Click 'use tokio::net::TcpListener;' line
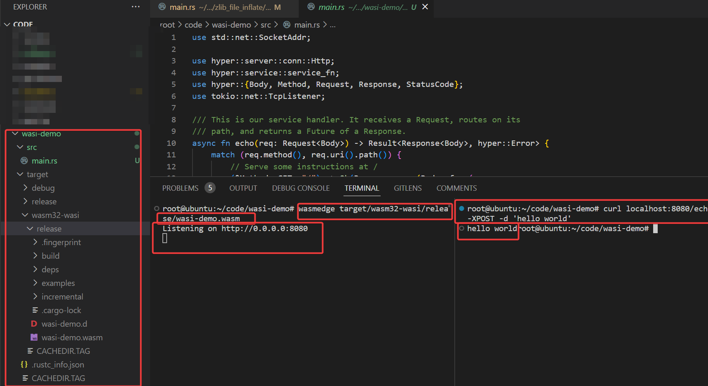The image size is (708, 386). [x=259, y=96]
